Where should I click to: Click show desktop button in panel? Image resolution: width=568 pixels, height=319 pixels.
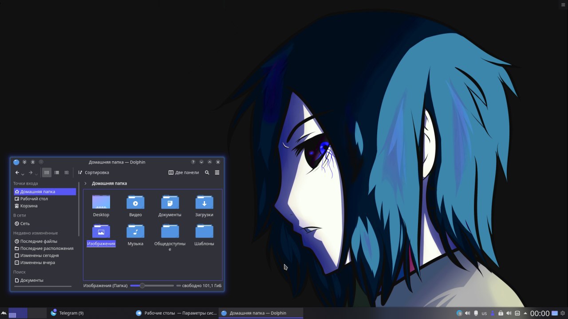[x=555, y=313]
